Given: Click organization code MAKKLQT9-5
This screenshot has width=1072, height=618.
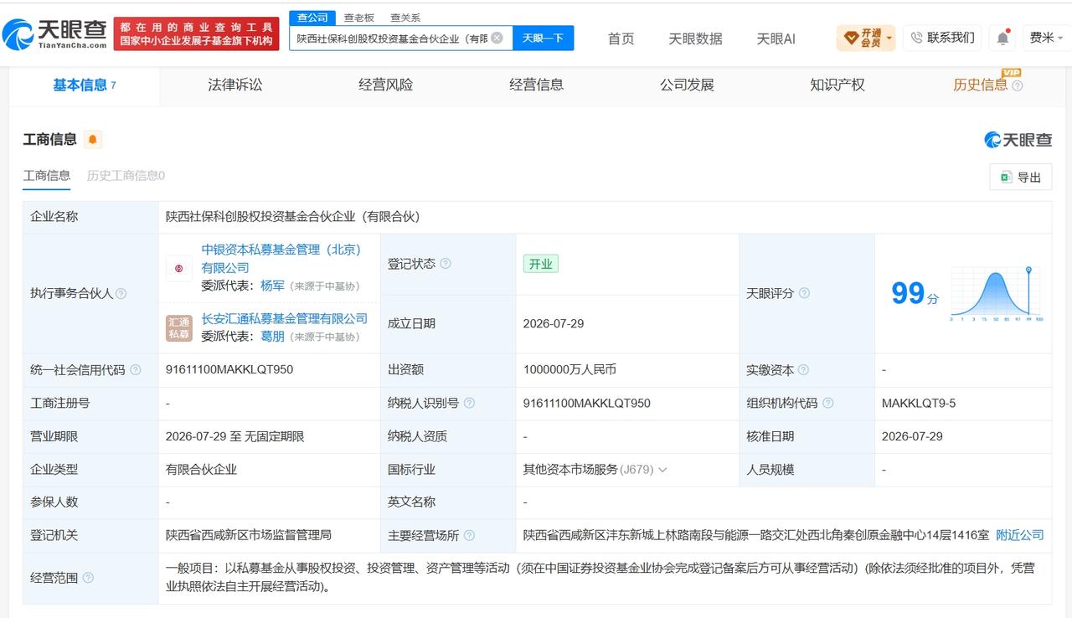Looking at the screenshot, I should [919, 403].
